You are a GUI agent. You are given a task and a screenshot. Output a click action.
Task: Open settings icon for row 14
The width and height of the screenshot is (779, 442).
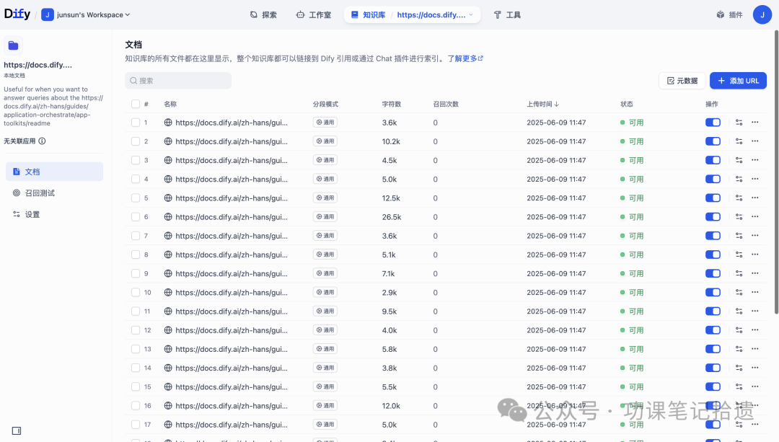(x=739, y=368)
